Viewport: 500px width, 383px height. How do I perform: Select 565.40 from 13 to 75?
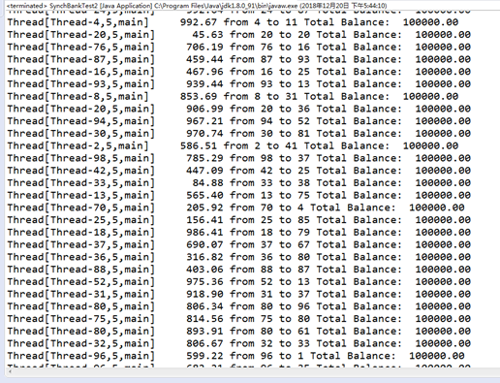(x=204, y=195)
